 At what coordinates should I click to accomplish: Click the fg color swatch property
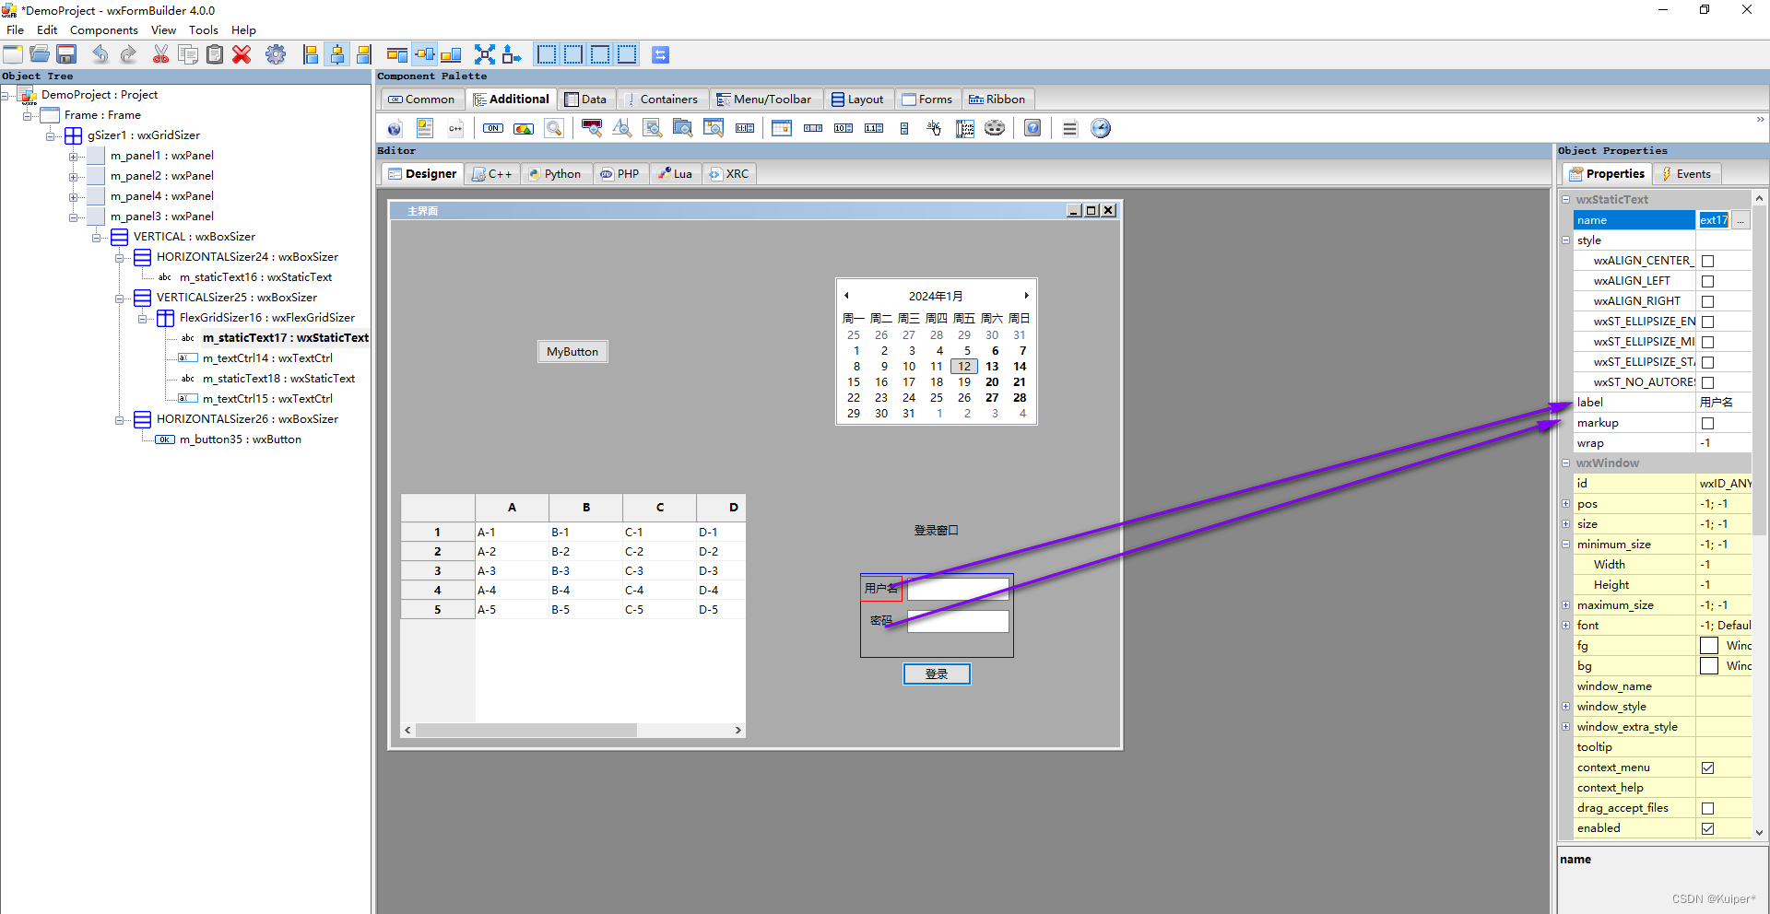coord(1707,645)
